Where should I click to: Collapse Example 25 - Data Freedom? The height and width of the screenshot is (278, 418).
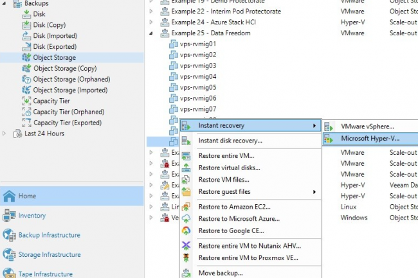[151, 33]
